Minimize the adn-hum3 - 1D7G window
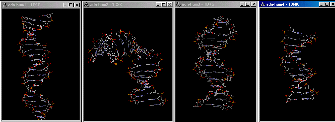The height and width of the screenshot is (122, 335). click(242, 4)
